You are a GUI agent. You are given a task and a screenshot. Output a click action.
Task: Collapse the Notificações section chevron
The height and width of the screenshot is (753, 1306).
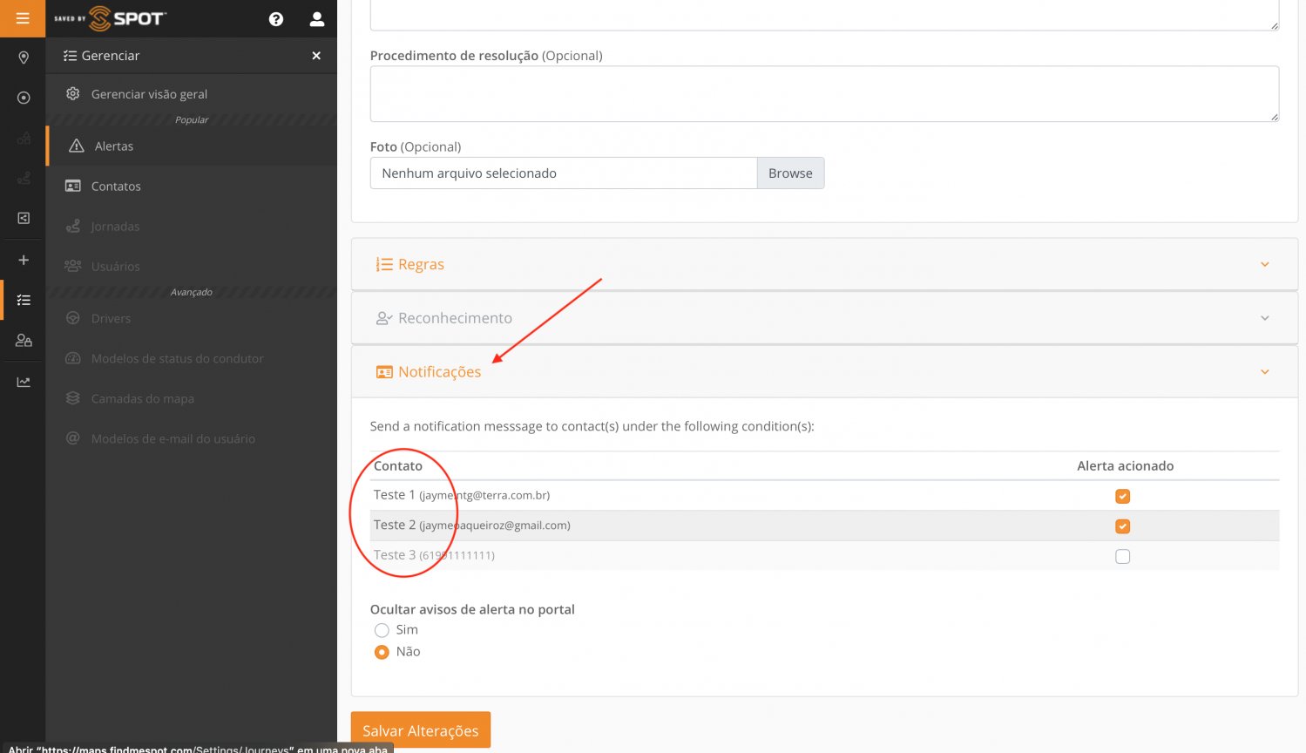1264,372
